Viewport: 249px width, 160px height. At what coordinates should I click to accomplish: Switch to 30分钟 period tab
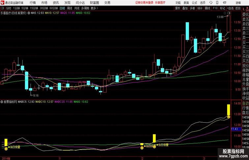pyautogui.click(x=44, y=8)
